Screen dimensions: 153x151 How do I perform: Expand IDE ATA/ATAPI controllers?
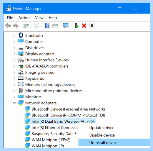tap(14, 66)
